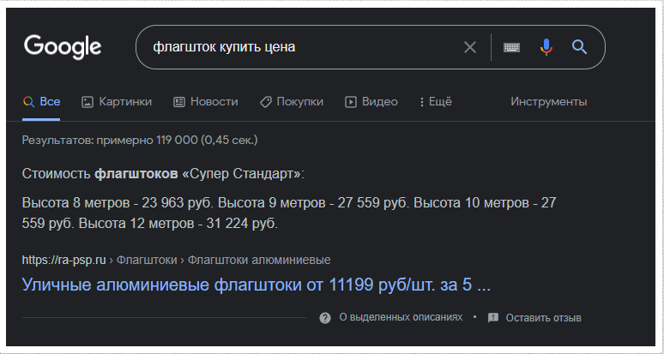This screenshot has width=664, height=354.
Task: Open the on-screen keyboard icon
Action: 511,47
